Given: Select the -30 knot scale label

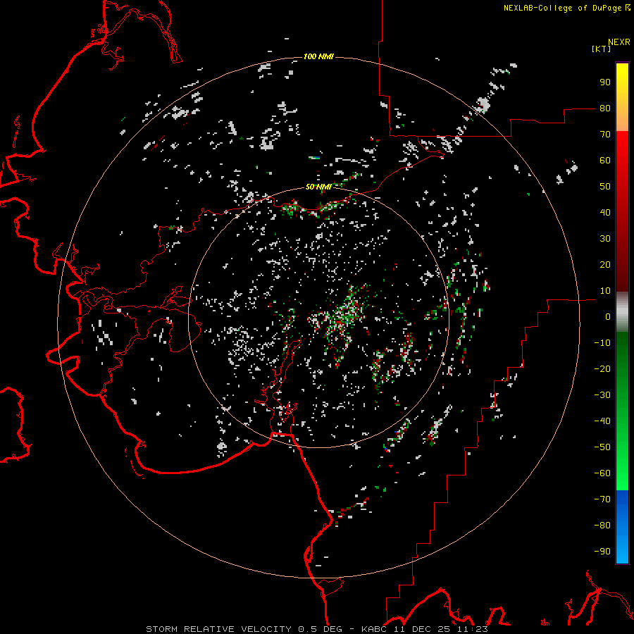Looking at the screenshot, I should click(x=602, y=395).
